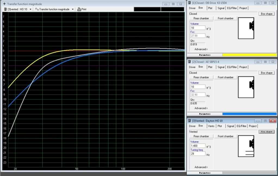Click Box shape button in AE SBP15-4 window
The image size is (278, 176).
click(267, 73)
